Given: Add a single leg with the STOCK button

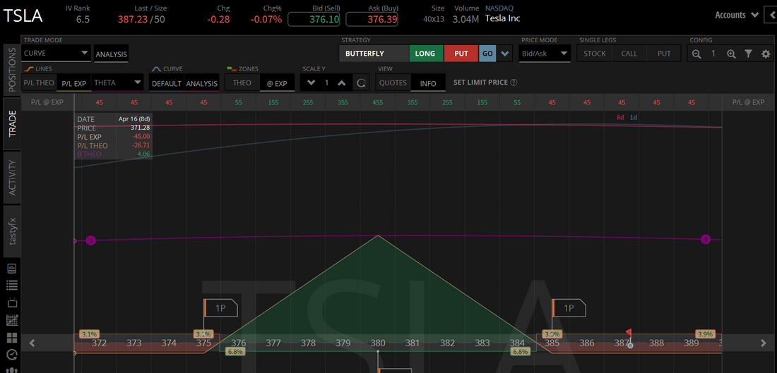Looking at the screenshot, I should [x=594, y=54].
